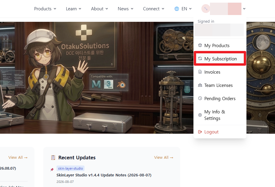The image size is (275, 187).
Task: Click the settings gear icon
Action: (200, 115)
